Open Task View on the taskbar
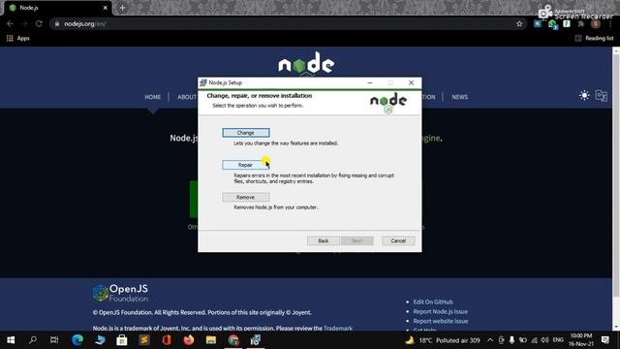The image size is (620, 349). point(54,340)
